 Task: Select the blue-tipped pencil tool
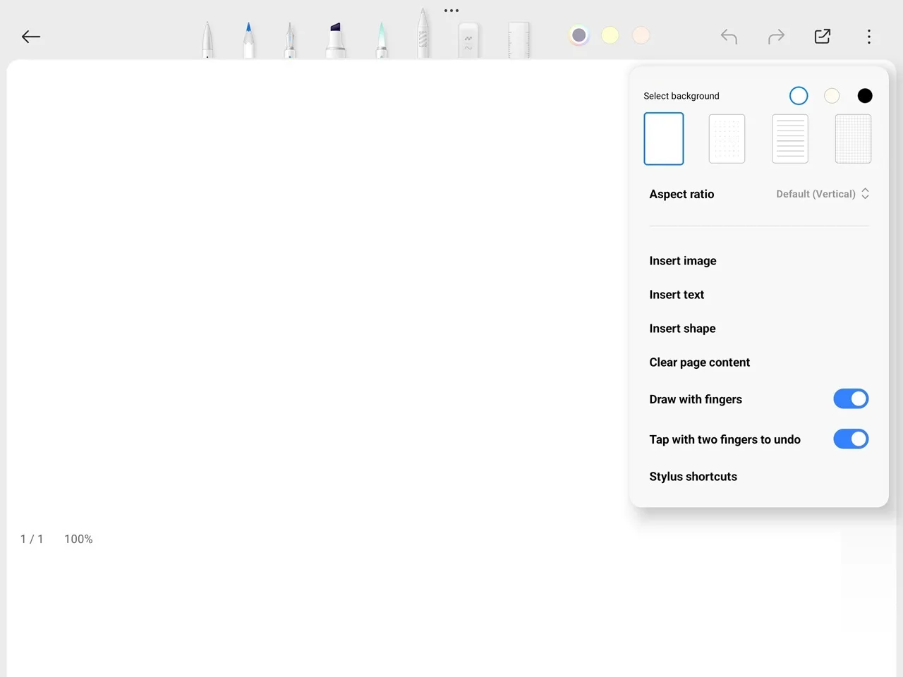pos(248,41)
